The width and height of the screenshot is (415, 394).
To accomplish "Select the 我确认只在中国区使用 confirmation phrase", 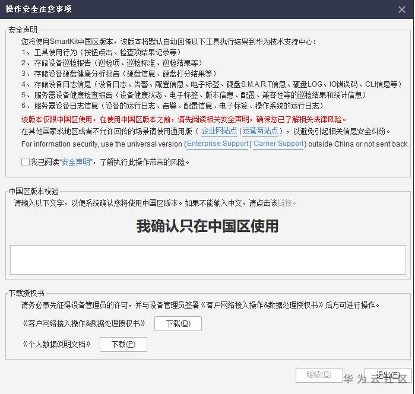I will (208, 226).
